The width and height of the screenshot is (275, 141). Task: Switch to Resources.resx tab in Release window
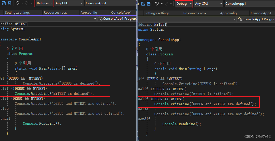pos(55,13)
